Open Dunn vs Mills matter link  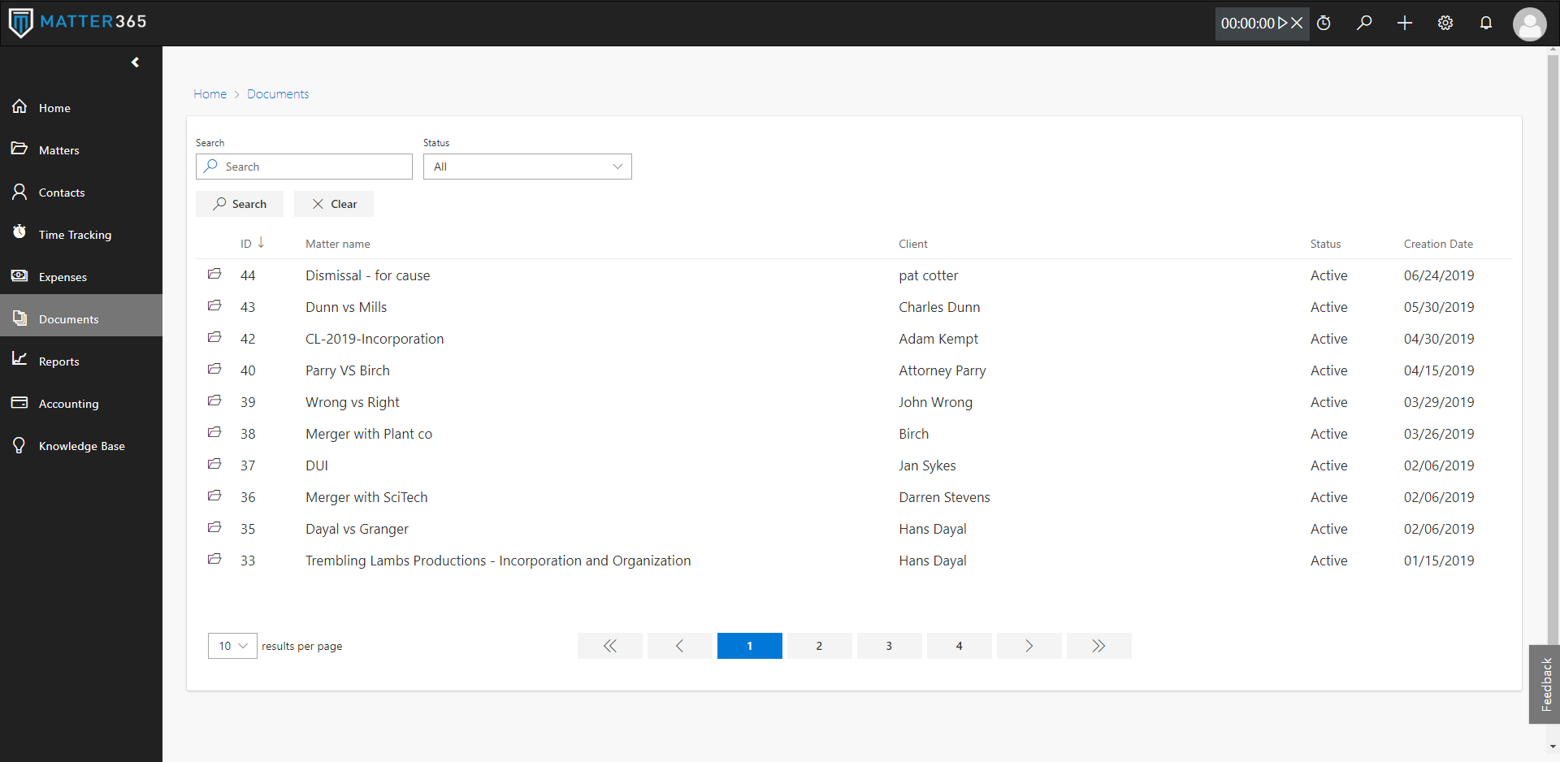(346, 307)
